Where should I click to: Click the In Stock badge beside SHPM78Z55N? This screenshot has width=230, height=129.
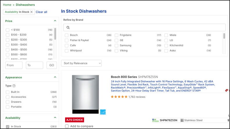[x=155, y=120]
